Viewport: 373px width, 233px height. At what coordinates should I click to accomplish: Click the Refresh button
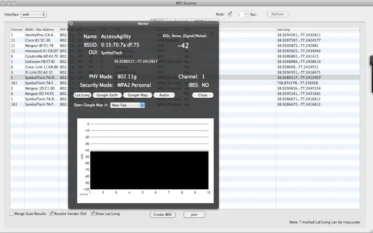(x=277, y=14)
